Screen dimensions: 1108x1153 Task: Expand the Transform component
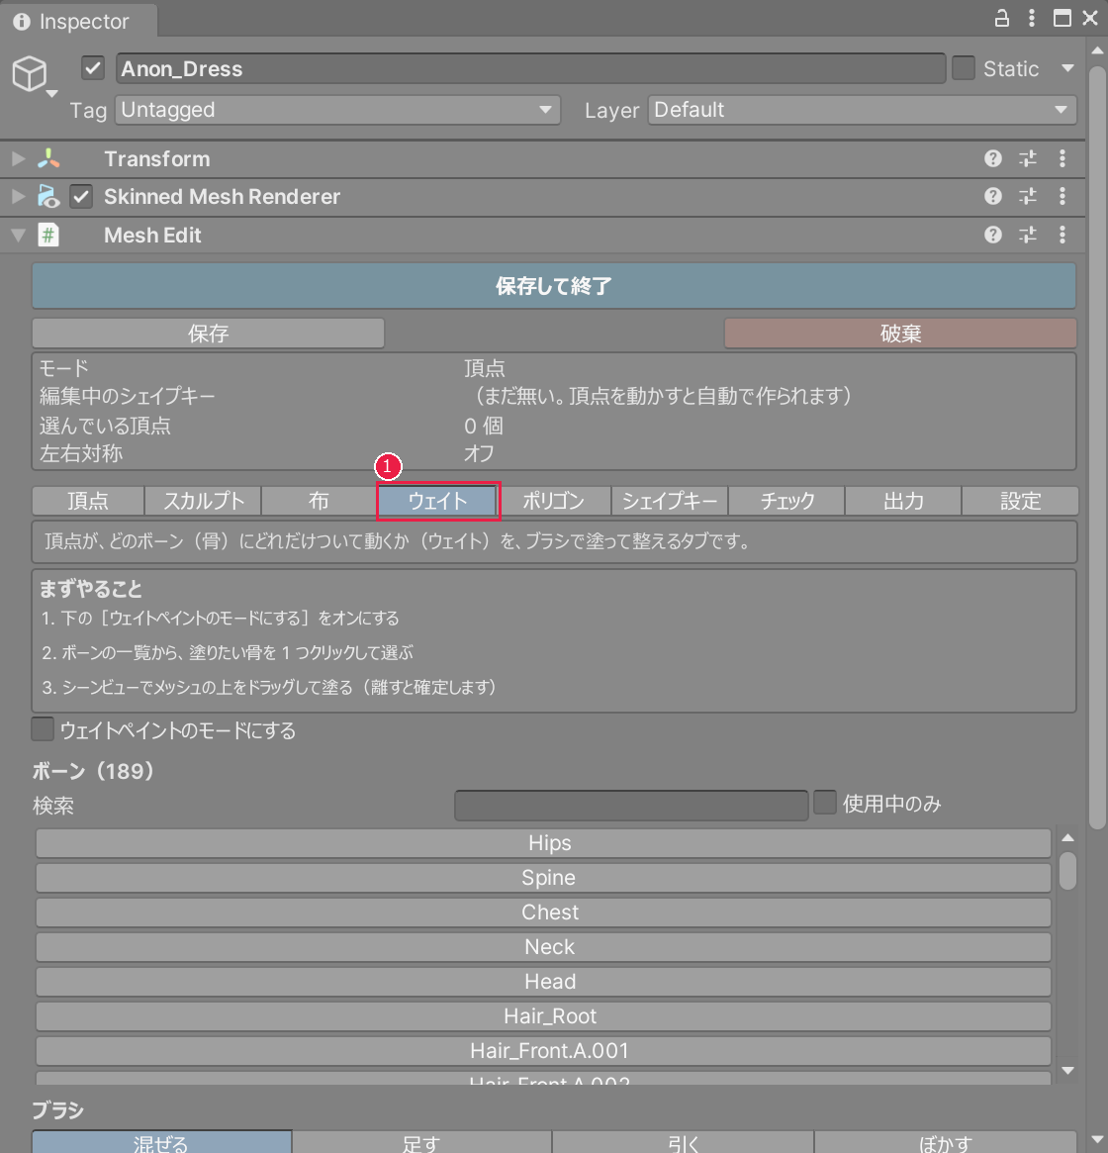click(19, 158)
